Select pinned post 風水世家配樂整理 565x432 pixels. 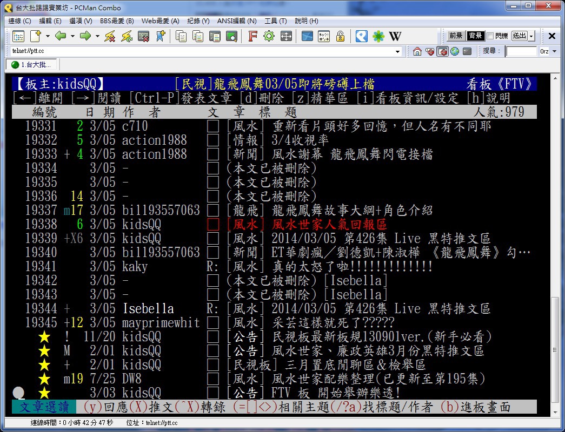click(x=274, y=379)
